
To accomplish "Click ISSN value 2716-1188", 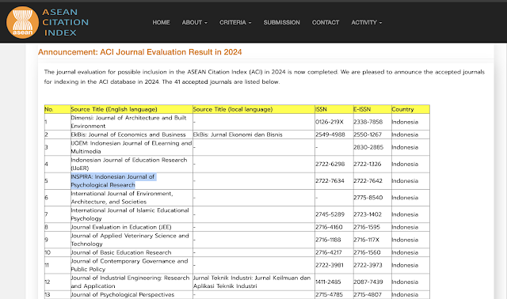I will point(327,240).
